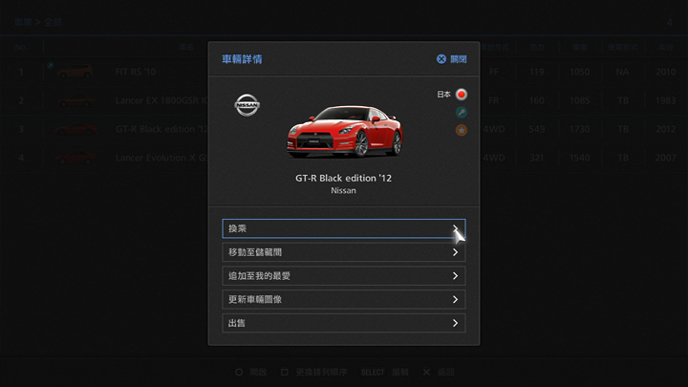Click the SELECT 編輯 hint
This screenshot has width=688, height=387.
[x=385, y=372]
